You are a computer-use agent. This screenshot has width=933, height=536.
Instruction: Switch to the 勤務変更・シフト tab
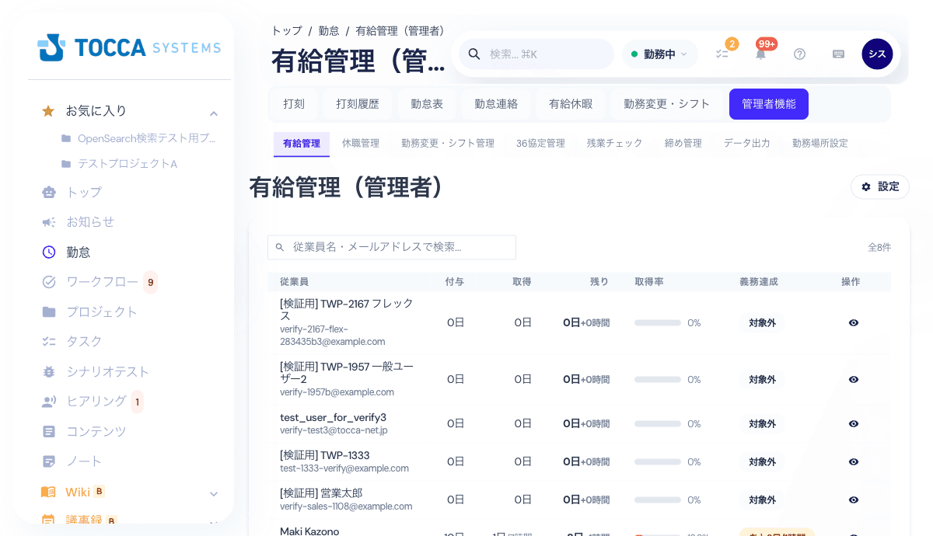coord(667,104)
